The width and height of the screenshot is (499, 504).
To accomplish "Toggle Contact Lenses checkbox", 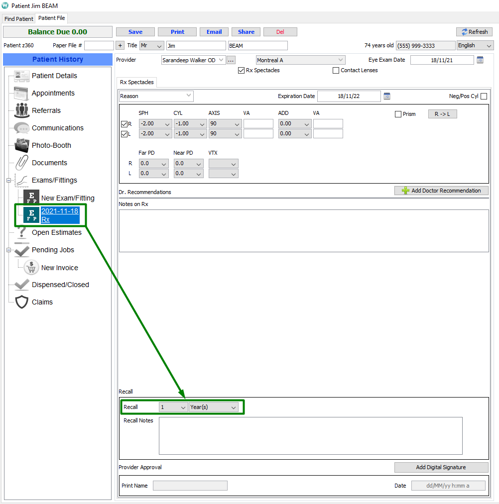I will (336, 70).
